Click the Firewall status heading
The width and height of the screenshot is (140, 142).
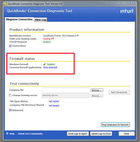click(22, 58)
